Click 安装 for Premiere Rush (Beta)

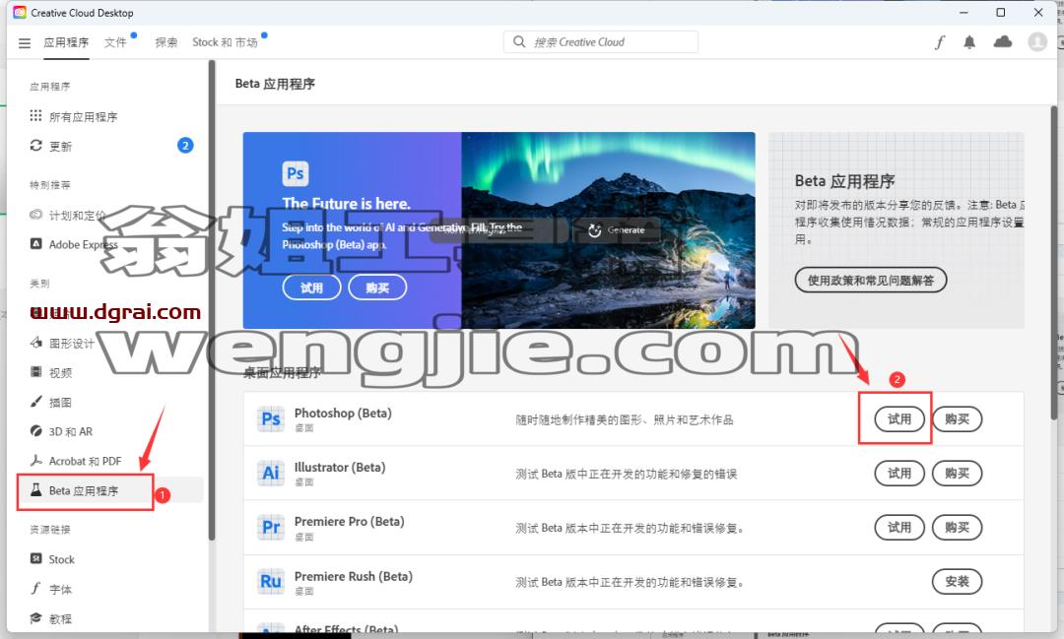957,582
